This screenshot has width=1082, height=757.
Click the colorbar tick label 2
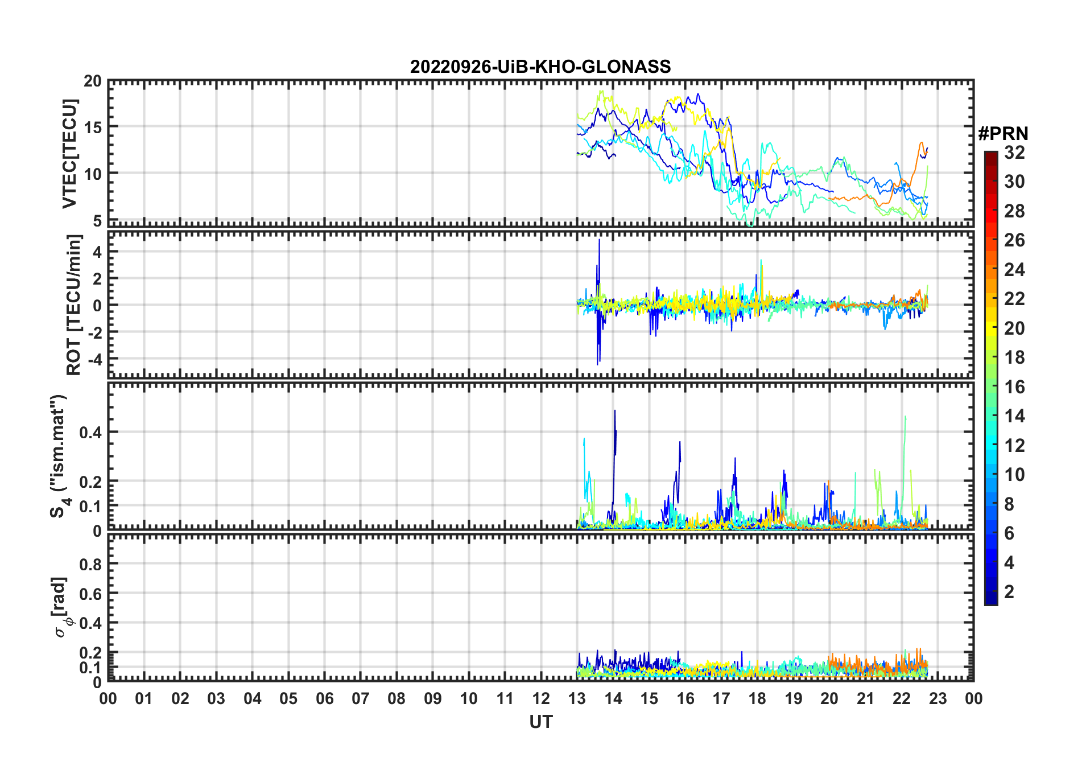click(x=1009, y=592)
